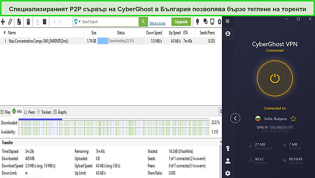Open the chat bubbles icon

pos(205,21)
